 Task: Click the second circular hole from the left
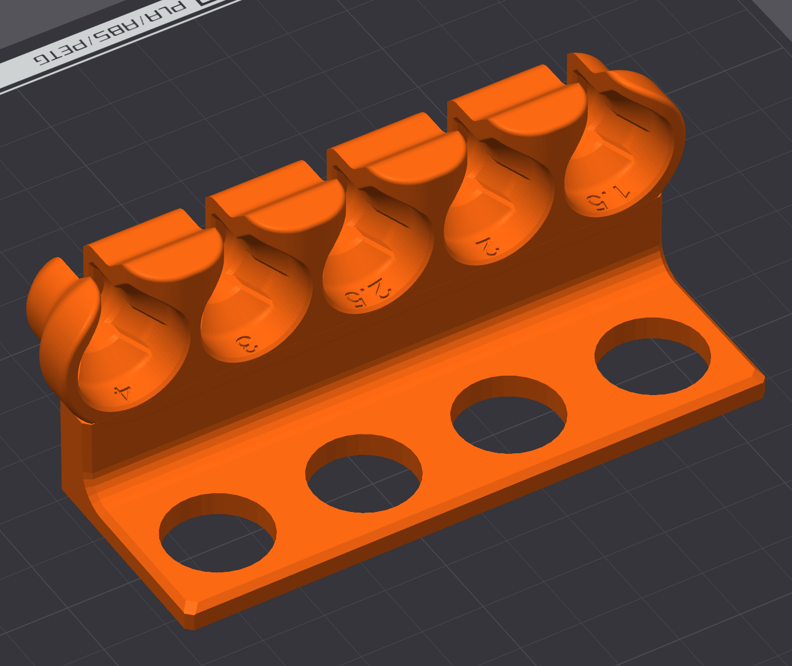(x=364, y=474)
